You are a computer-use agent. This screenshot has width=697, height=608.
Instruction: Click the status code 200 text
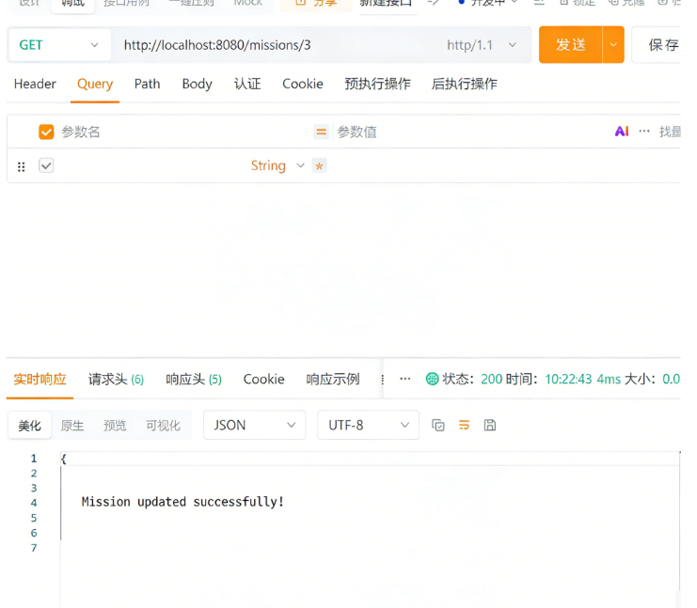coord(492,380)
